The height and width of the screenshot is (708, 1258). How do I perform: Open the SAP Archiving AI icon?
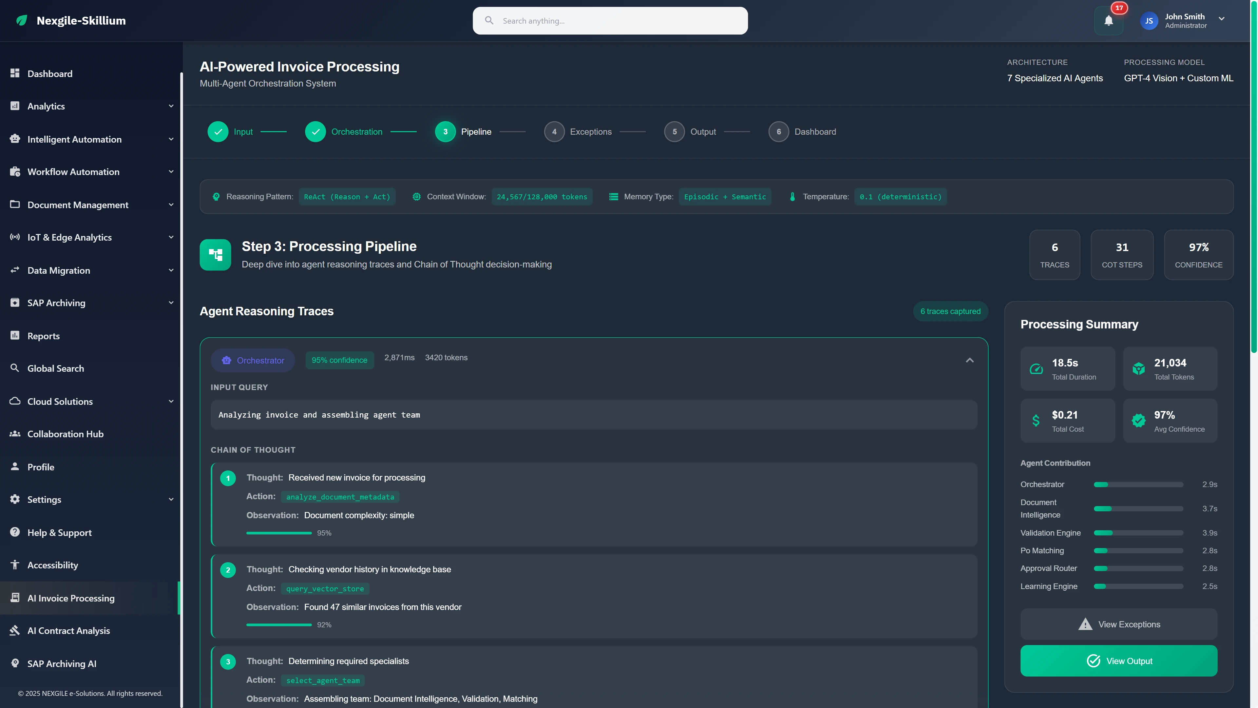(x=15, y=663)
